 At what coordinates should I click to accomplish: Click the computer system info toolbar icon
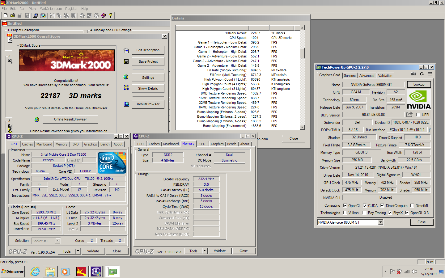(36, 15)
